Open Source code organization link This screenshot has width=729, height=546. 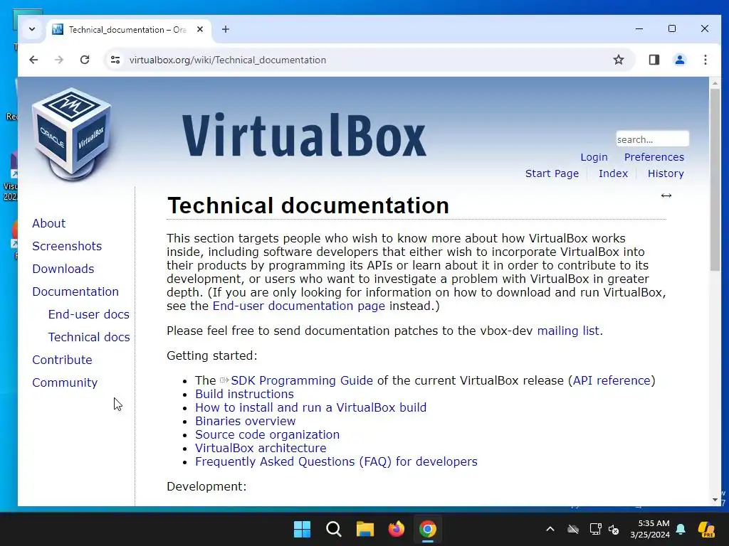[268, 434]
